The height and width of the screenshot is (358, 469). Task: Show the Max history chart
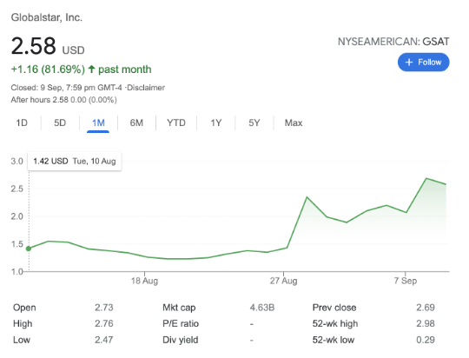[294, 123]
